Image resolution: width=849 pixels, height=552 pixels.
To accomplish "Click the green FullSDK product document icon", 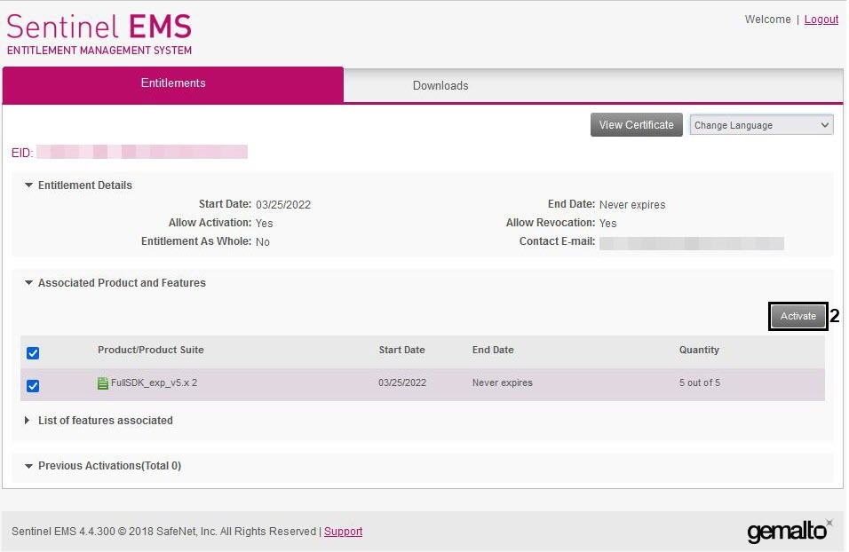I will point(102,383).
